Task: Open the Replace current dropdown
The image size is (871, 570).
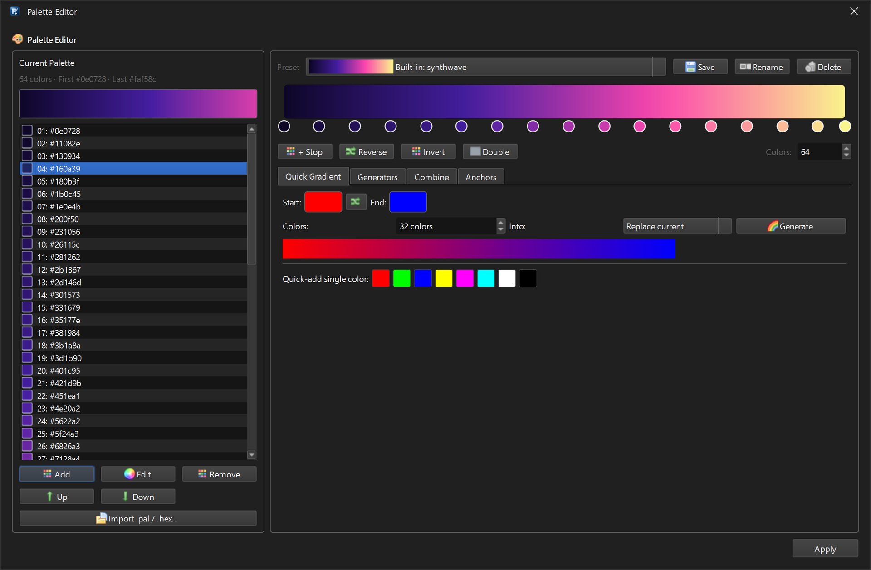Action: [x=677, y=226]
